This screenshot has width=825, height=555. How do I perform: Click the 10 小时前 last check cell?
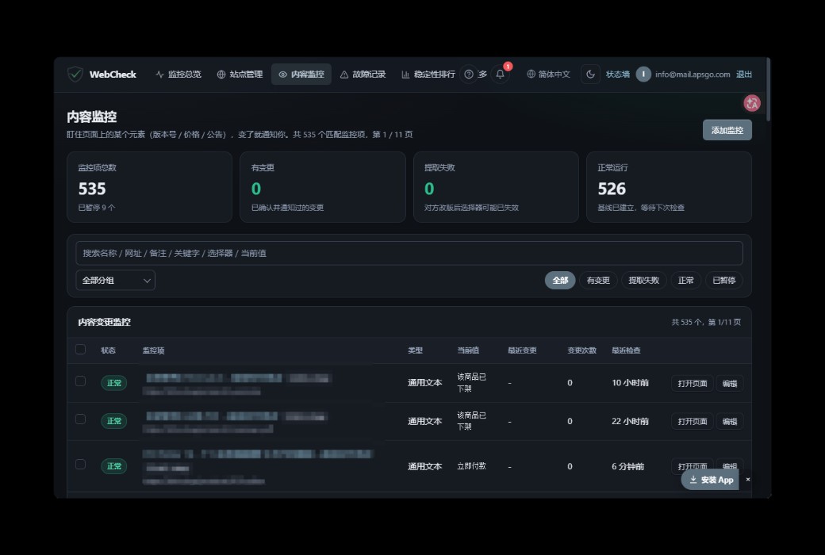coord(630,383)
